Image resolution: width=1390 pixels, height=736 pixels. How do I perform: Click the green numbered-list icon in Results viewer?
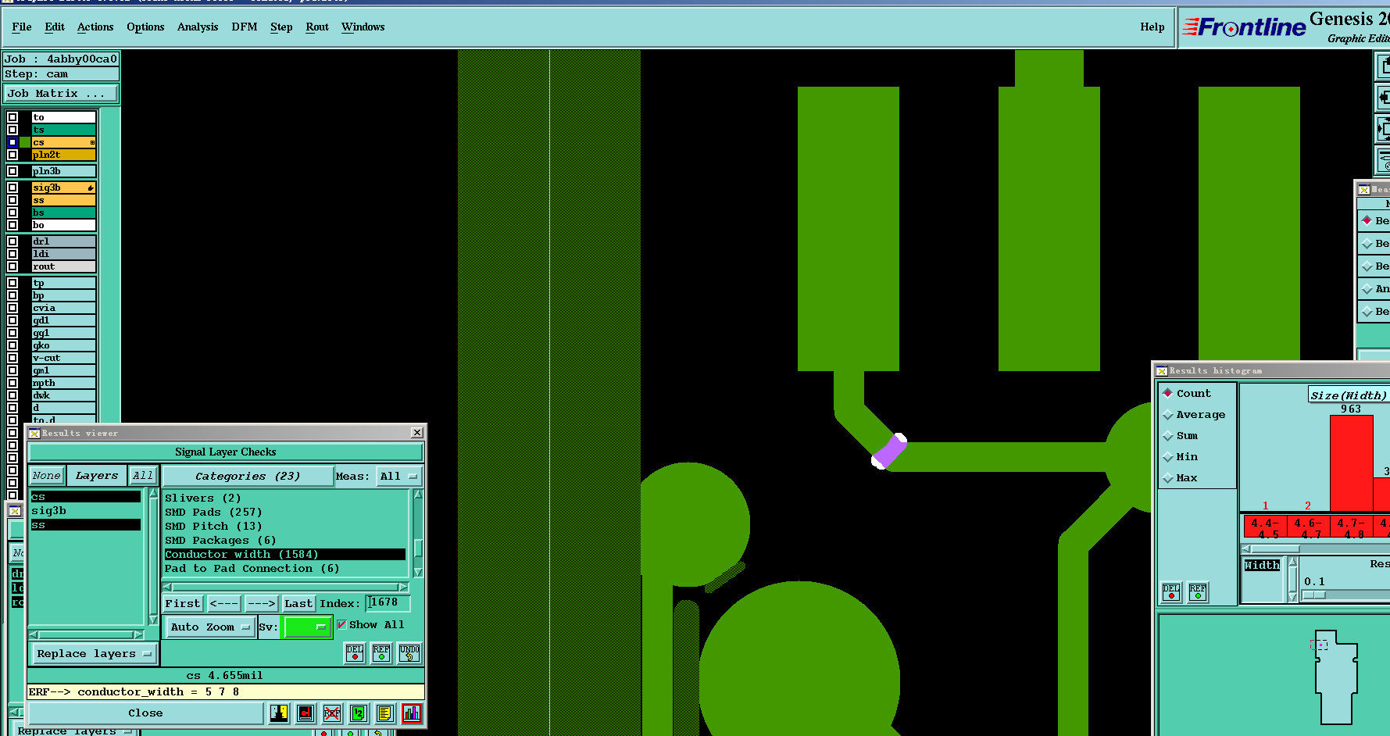pyautogui.click(x=359, y=713)
